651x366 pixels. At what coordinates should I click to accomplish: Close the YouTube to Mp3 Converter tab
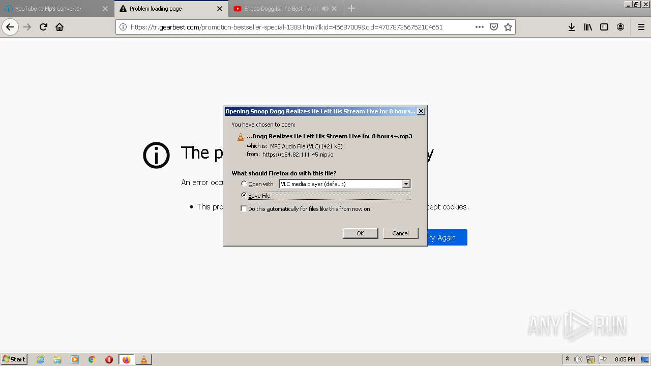[105, 9]
